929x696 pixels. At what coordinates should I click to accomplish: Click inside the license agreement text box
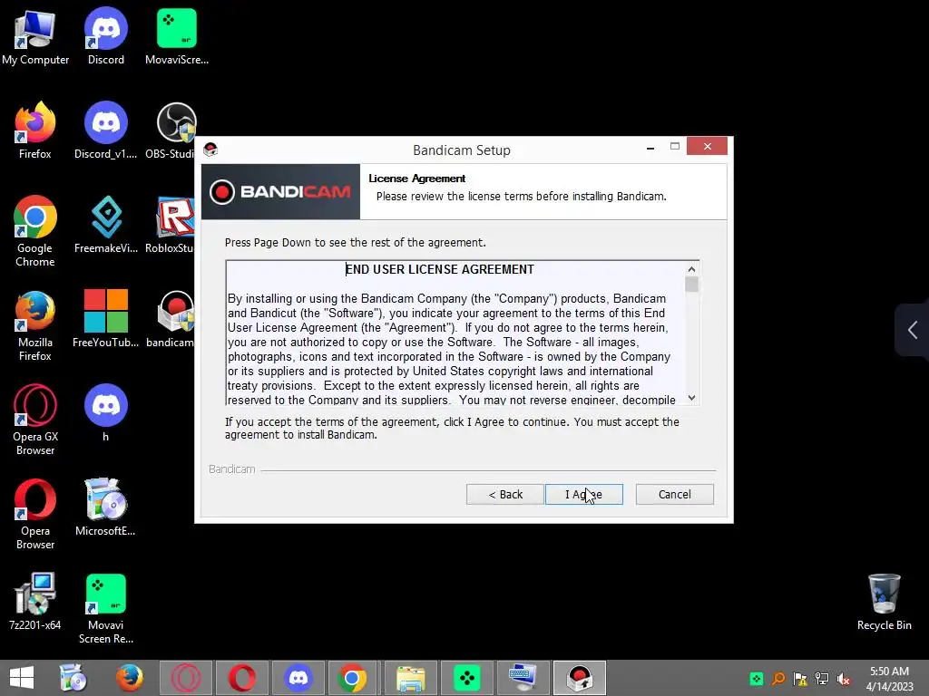(455, 333)
